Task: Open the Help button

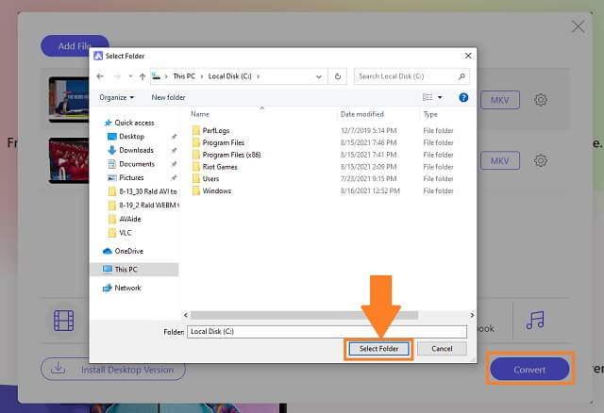Action: [x=463, y=97]
